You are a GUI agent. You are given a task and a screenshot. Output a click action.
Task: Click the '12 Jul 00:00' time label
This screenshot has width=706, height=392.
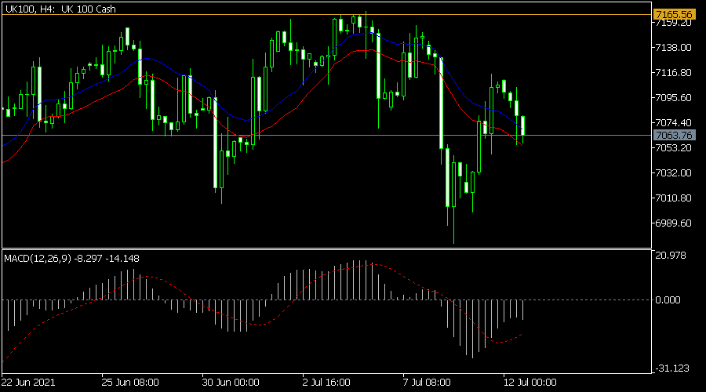point(530,382)
